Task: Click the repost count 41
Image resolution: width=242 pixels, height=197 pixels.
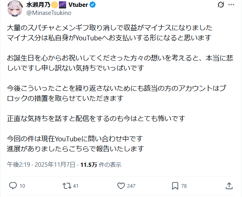Action: [x=76, y=186]
